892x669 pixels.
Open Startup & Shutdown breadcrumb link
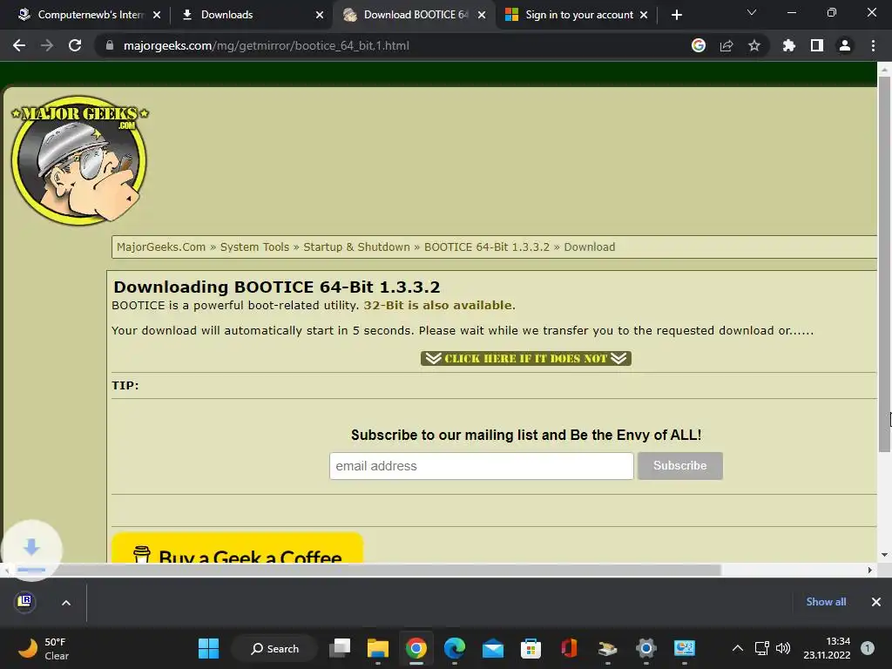tap(356, 247)
